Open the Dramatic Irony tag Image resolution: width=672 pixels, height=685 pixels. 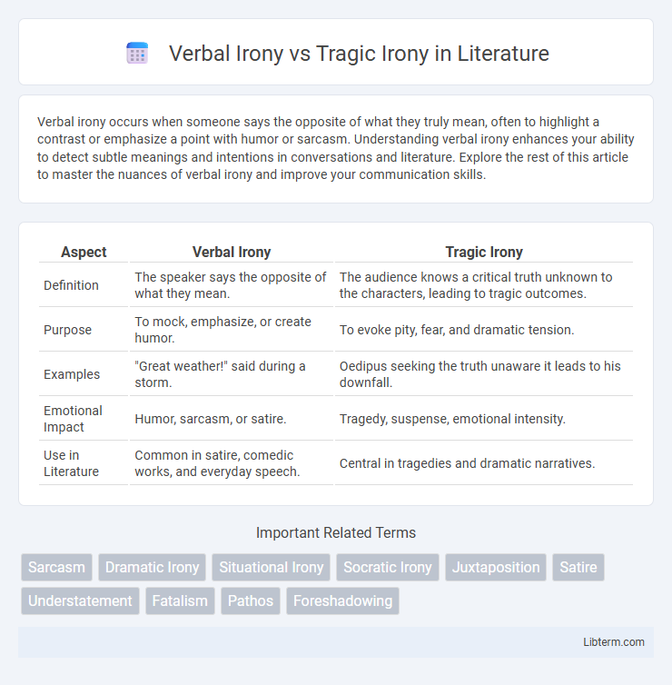[152, 567]
